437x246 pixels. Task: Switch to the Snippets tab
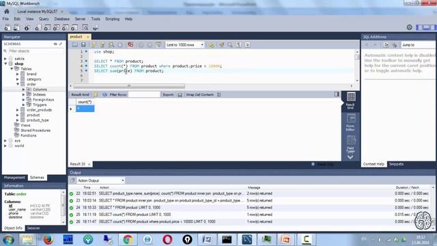point(396,164)
